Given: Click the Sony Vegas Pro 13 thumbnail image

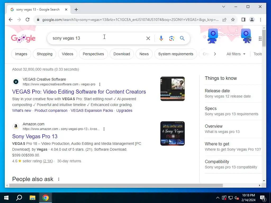Looking at the screenshot, I should [x=173, y=133].
